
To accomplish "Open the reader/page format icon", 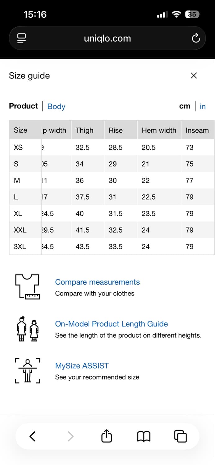I will [x=21, y=38].
